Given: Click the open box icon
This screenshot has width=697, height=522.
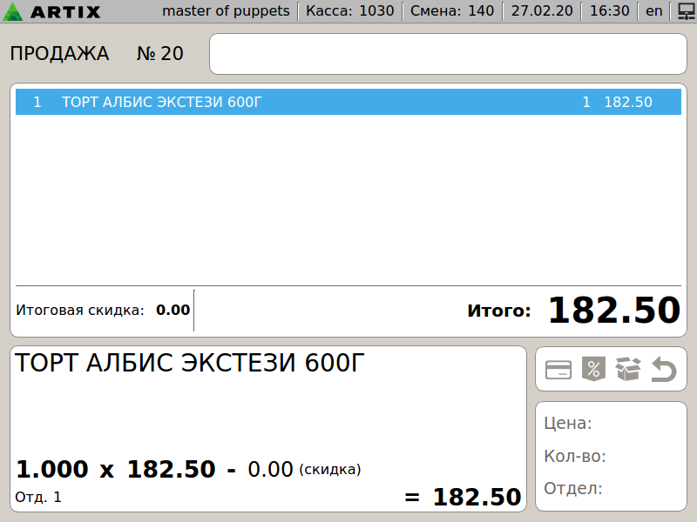Looking at the screenshot, I should click(x=627, y=370).
